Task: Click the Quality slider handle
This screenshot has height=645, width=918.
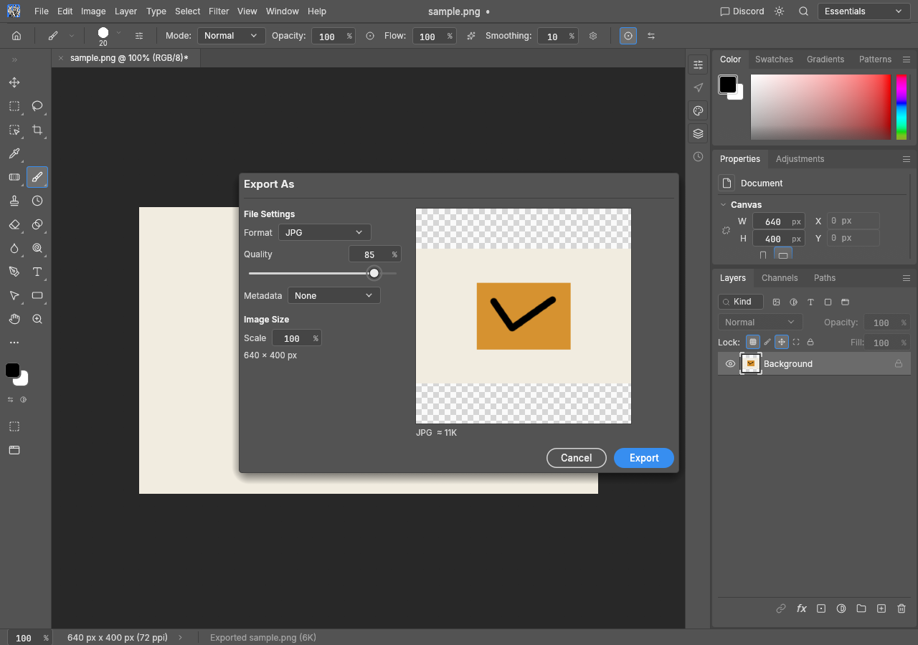Action: 374,273
